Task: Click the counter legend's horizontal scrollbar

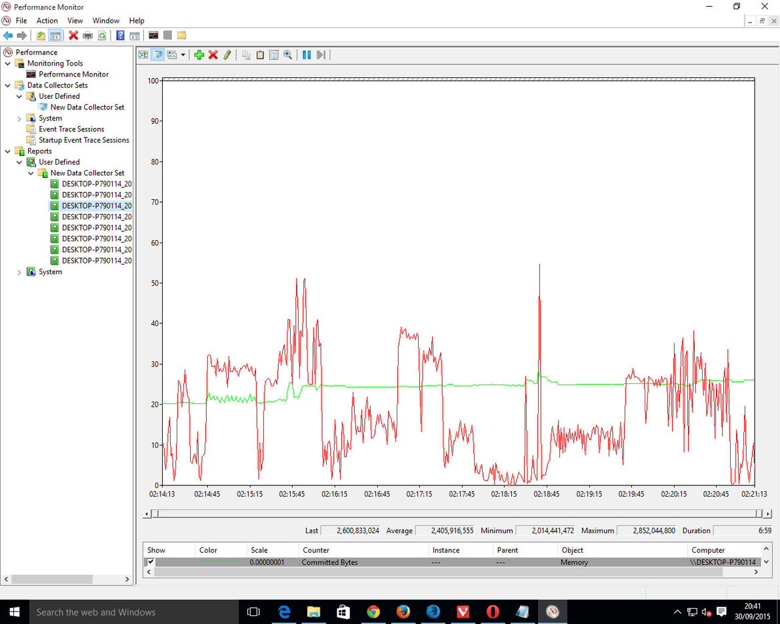Action: click(438, 572)
